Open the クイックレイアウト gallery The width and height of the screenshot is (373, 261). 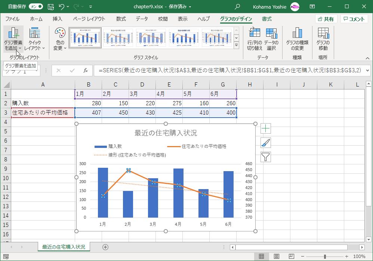34,39
